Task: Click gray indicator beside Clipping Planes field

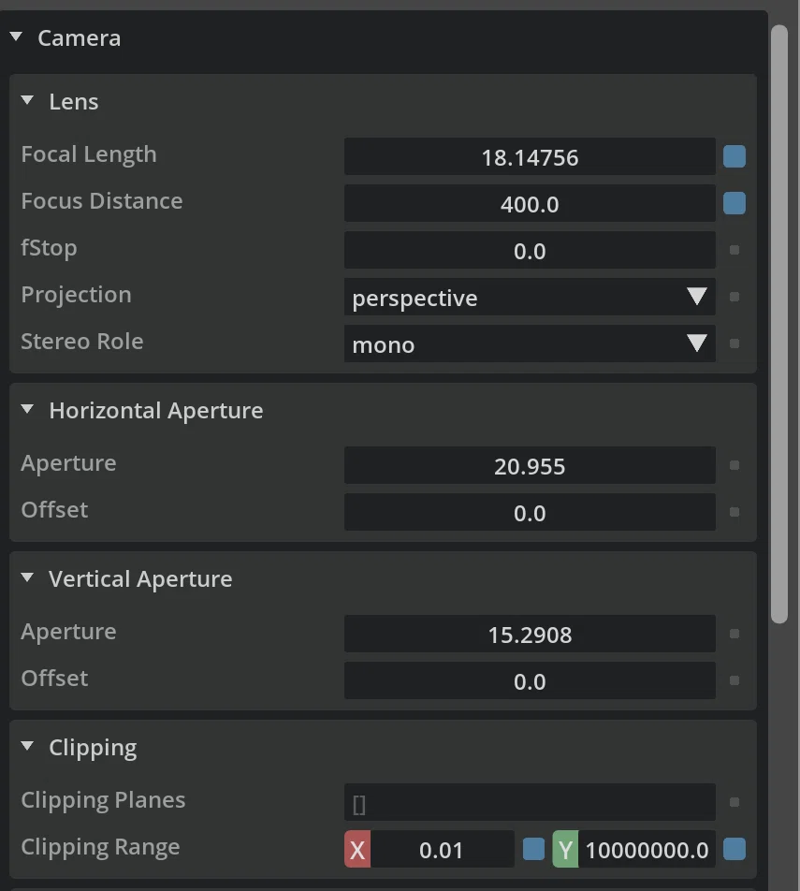Action: point(735,802)
